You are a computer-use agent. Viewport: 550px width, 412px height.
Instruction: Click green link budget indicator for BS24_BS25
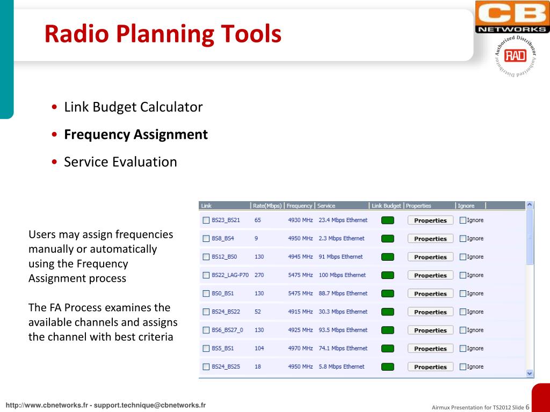tap(388, 367)
